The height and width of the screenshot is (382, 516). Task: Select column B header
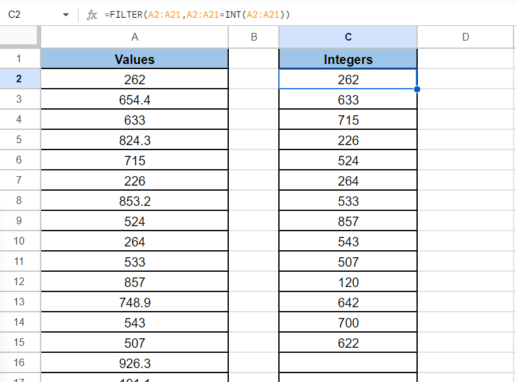coord(254,37)
